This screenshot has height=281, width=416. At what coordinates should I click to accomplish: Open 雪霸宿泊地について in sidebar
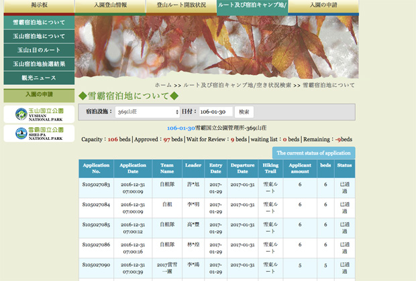coord(40,22)
